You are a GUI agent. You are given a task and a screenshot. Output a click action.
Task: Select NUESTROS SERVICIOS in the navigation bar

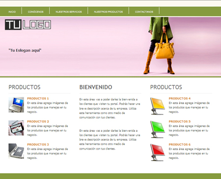69,12
